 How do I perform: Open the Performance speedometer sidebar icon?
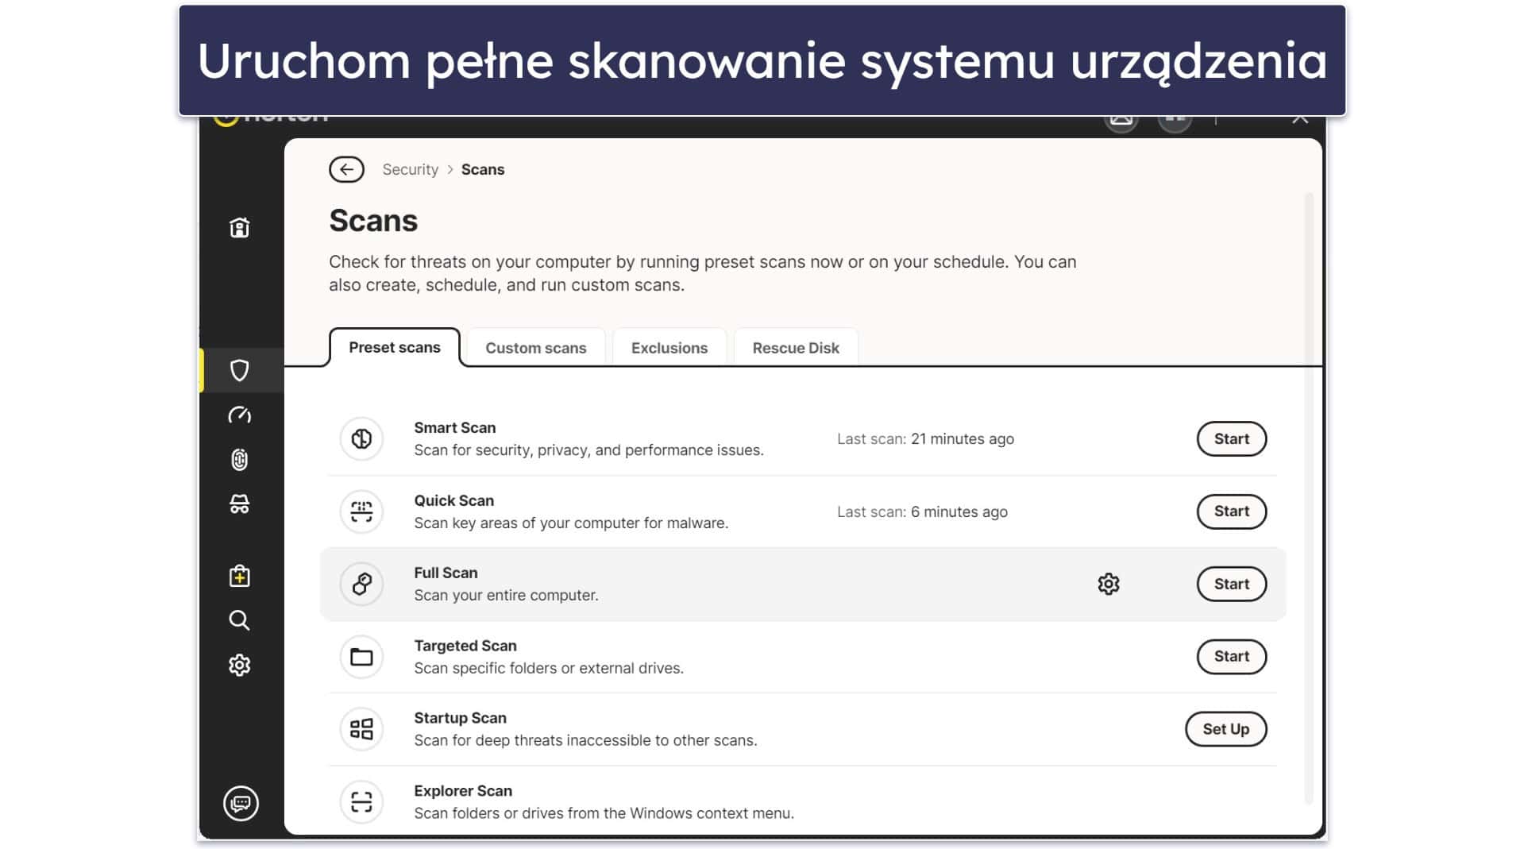(239, 415)
